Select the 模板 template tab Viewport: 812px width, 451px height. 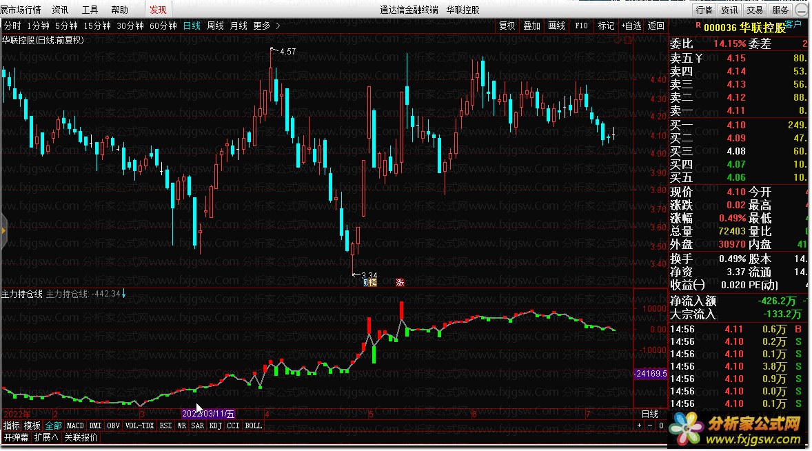coord(32,425)
